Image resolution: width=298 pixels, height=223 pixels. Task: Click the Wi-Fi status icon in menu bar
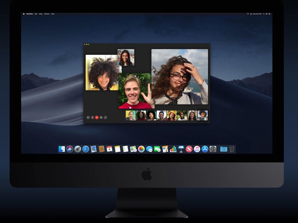click(248, 14)
